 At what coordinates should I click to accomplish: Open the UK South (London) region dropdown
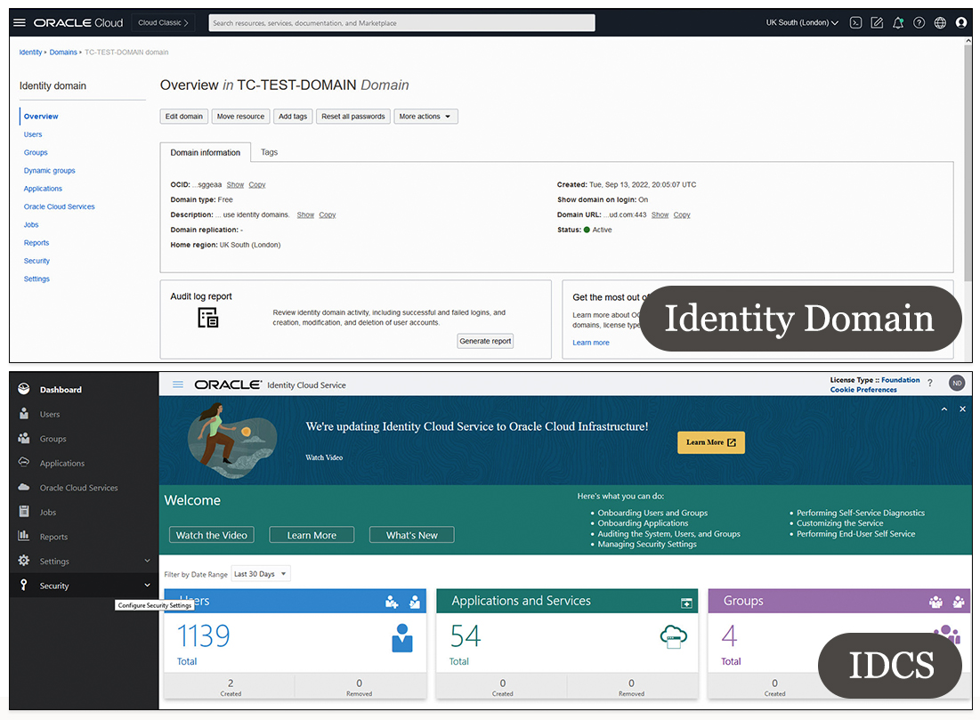(x=802, y=22)
